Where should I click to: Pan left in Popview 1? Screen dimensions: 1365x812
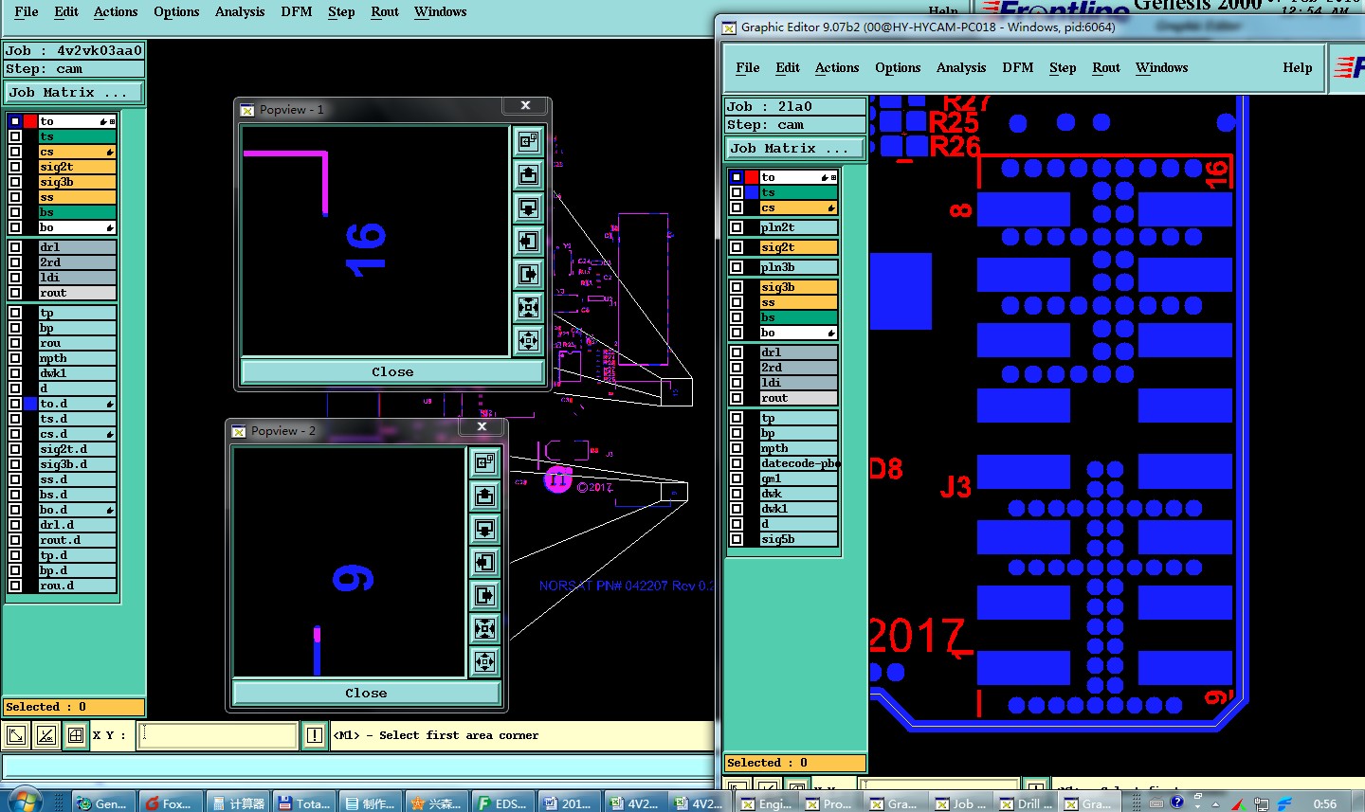pos(529,241)
